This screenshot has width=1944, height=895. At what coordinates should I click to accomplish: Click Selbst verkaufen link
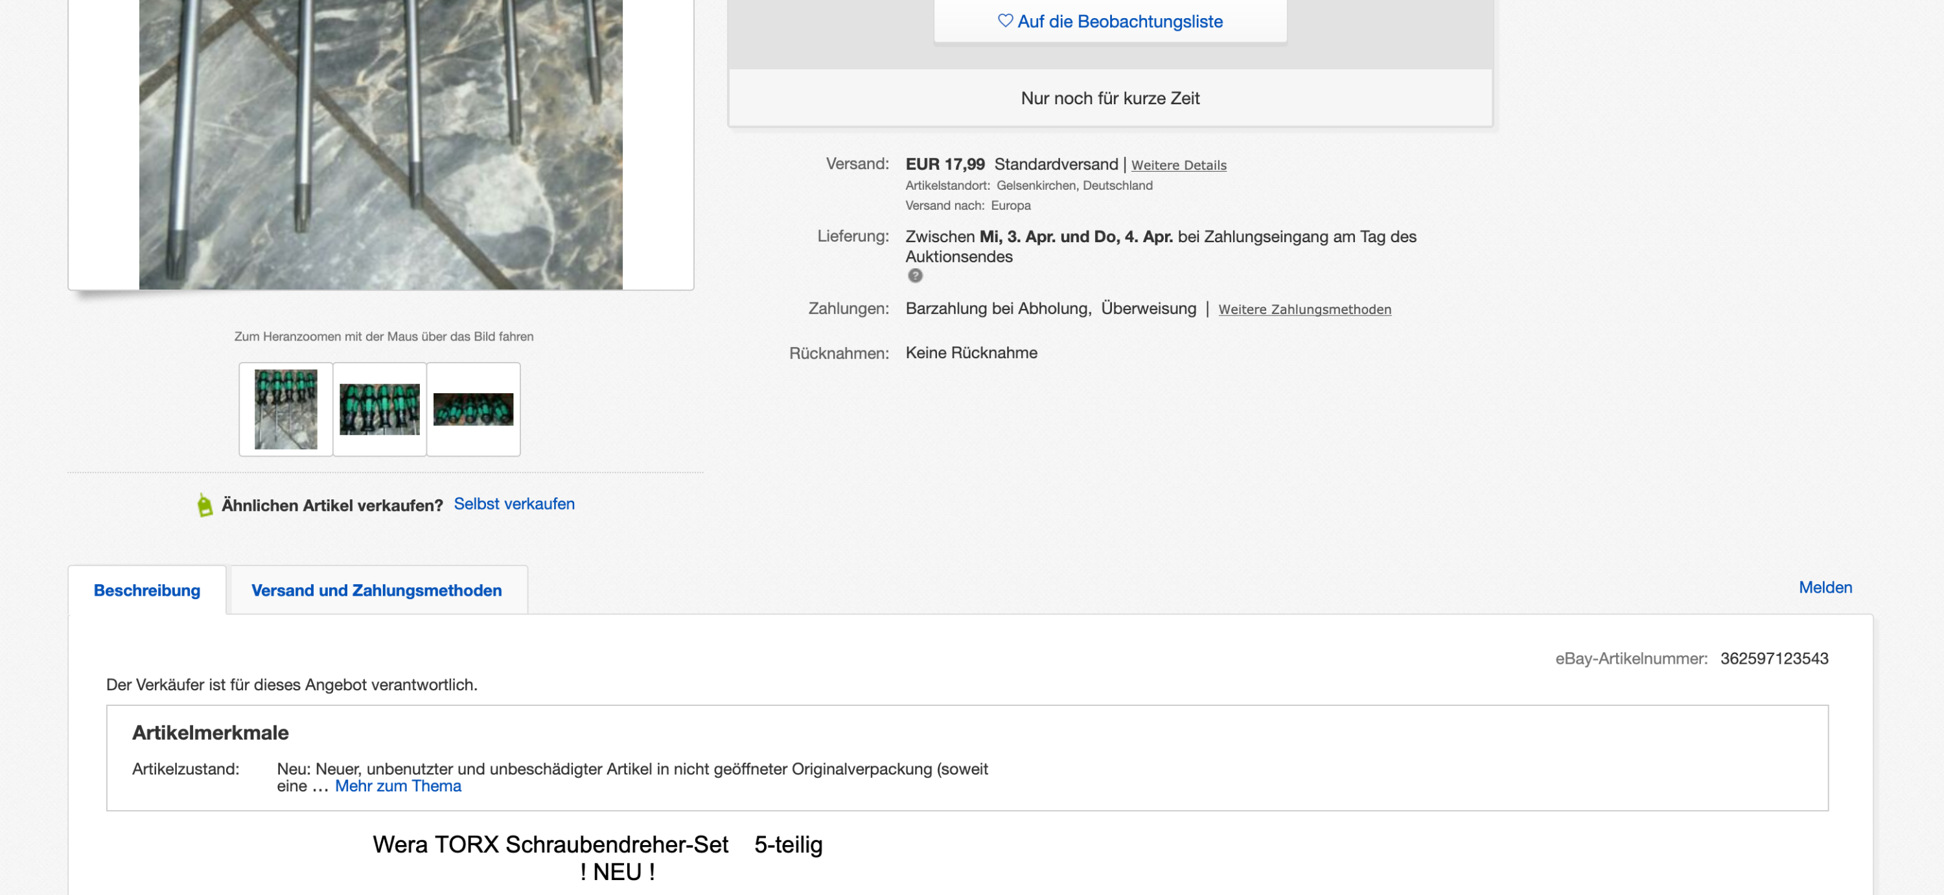coord(514,504)
